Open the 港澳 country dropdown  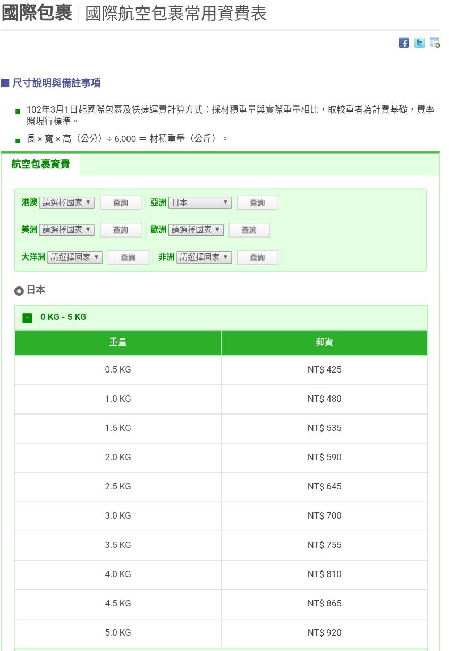tap(67, 202)
